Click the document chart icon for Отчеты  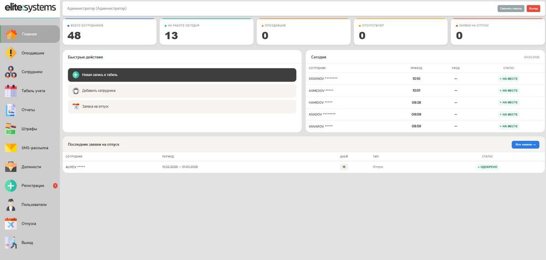tap(11, 110)
